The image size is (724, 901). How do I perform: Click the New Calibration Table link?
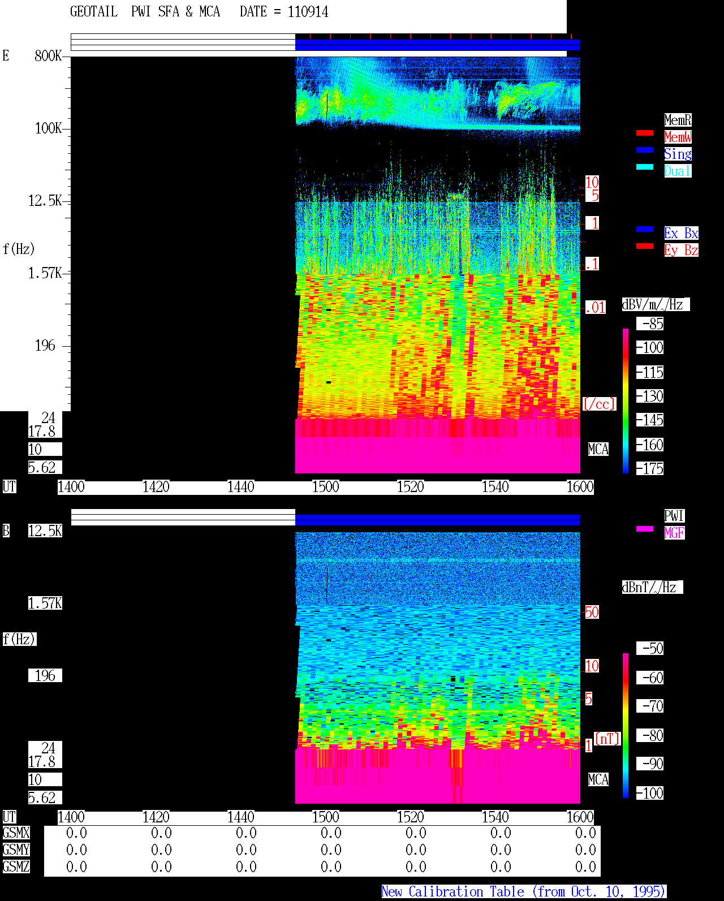tap(524, 891)
